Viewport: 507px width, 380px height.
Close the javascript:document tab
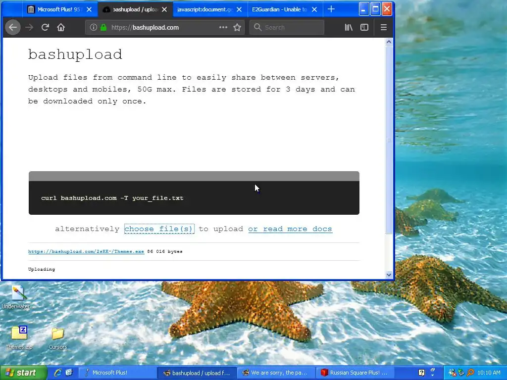click(x=239, y=9)
